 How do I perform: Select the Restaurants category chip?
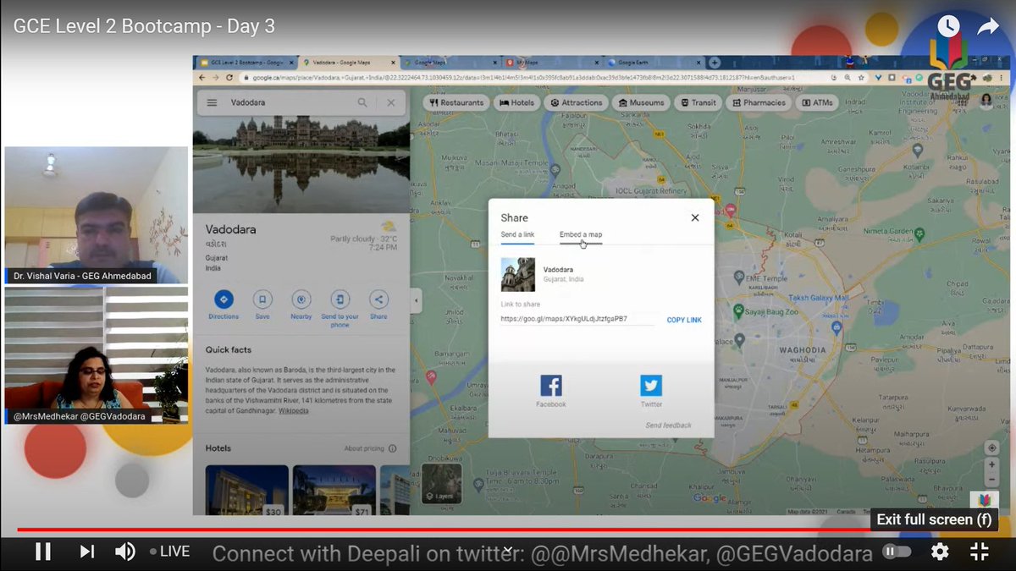tap(456, 102)
